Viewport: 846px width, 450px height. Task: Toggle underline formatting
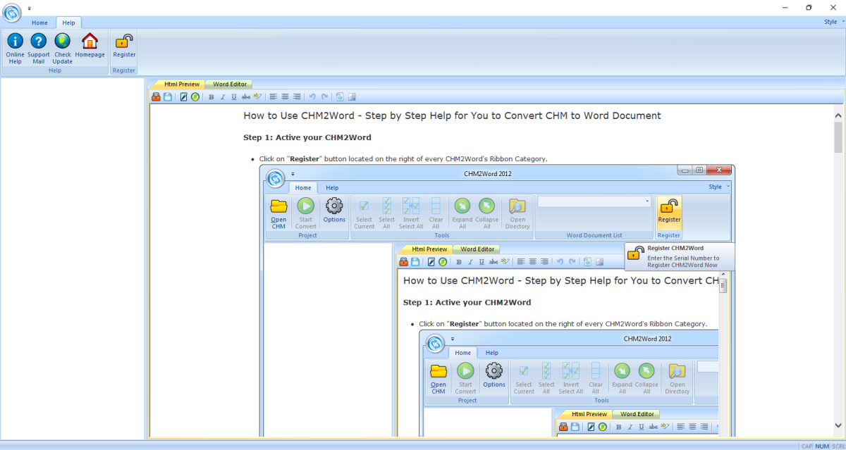(233, 97)
